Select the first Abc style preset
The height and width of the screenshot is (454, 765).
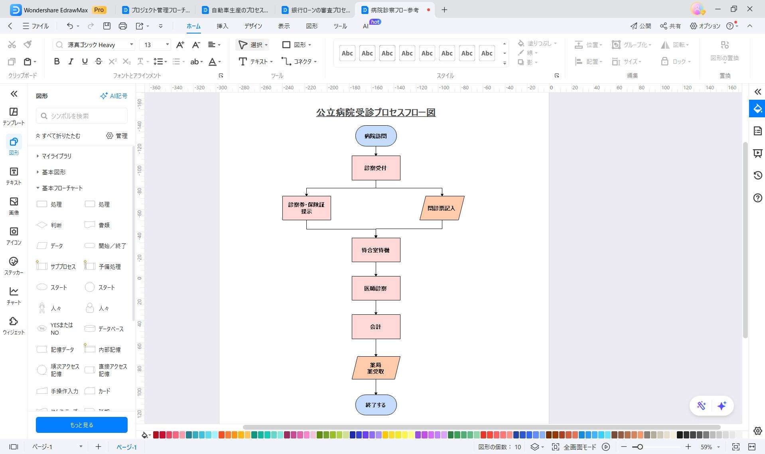click(x=347, y=53)
